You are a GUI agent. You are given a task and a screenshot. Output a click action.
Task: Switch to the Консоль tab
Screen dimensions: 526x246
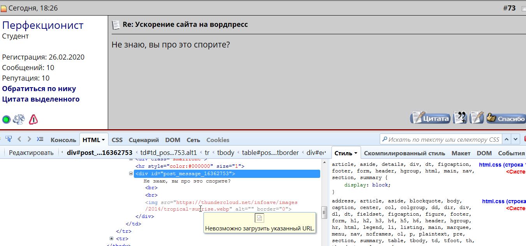click(63, 140)
